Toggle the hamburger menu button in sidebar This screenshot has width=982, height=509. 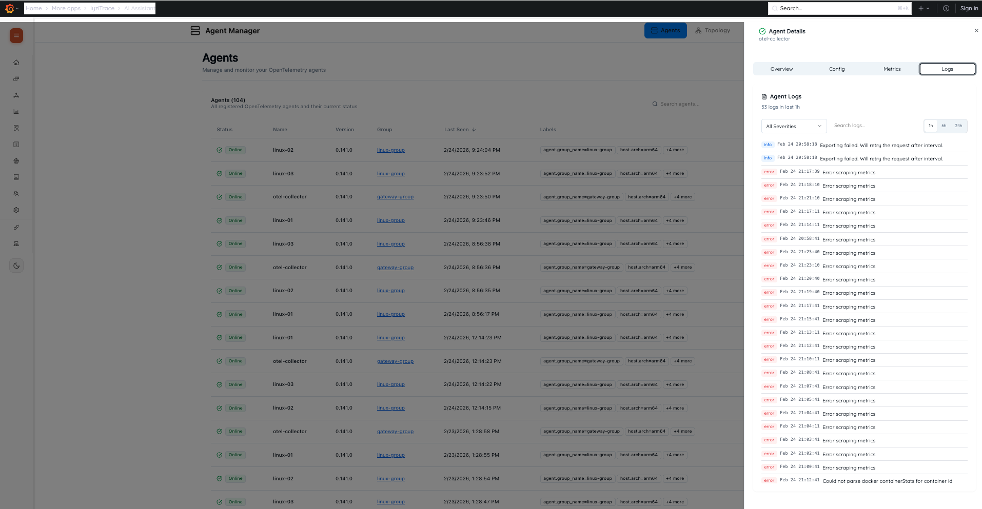point(16,35)
